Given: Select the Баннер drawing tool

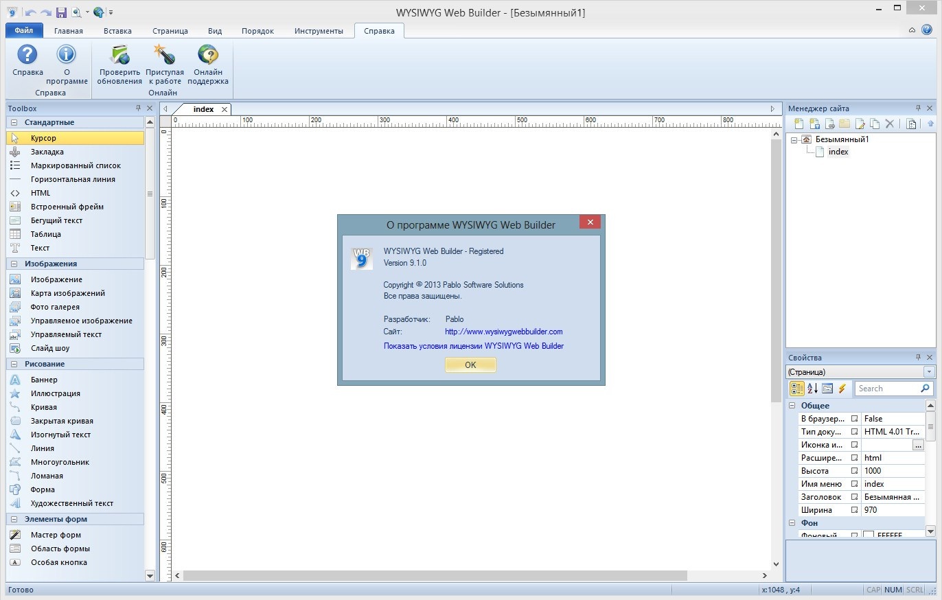Looking at the screenshot, I should click(76, 380).
